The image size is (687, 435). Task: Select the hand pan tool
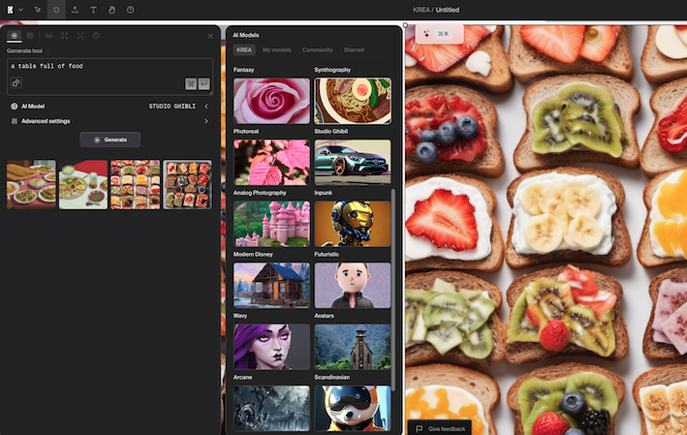point(111,10)
